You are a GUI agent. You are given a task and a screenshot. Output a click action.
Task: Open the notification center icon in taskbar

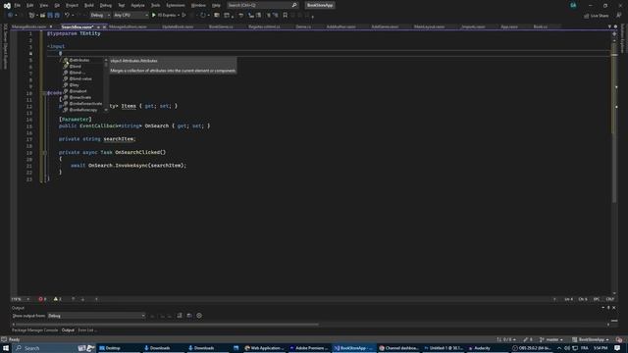click(617, 348)
